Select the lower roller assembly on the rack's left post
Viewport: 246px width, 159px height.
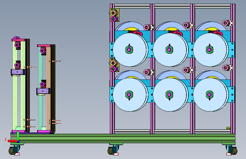pos(114,65)
